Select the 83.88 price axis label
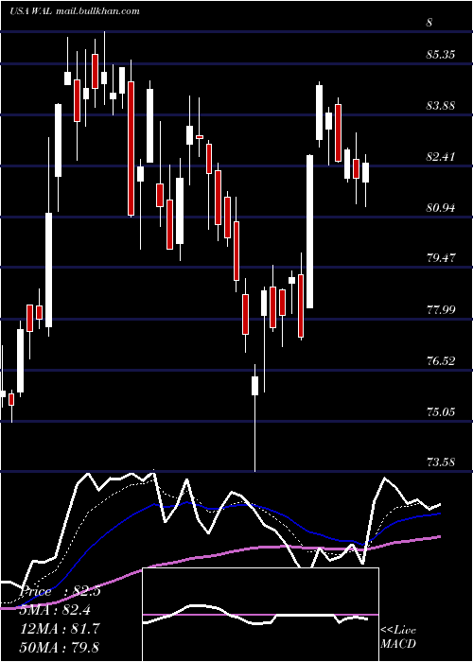The height and width of the screenshot is (662, 473). [x=441, y=106]
